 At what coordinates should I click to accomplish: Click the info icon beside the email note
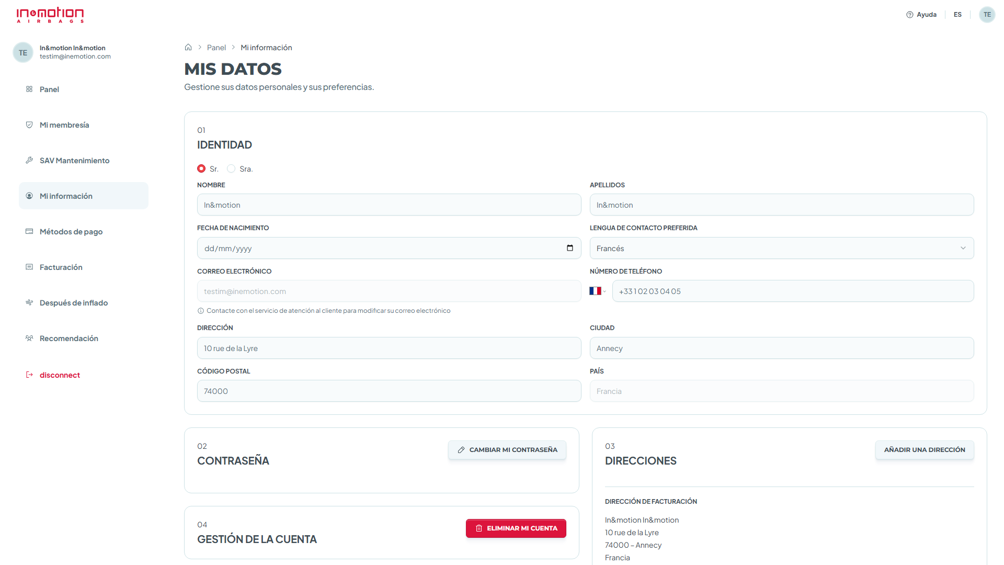201,311
